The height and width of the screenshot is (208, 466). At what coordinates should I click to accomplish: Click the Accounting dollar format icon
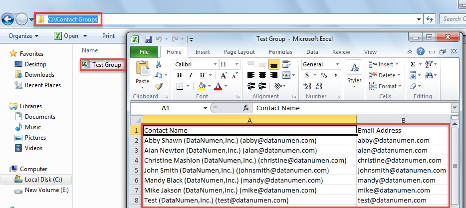point(307,75)
